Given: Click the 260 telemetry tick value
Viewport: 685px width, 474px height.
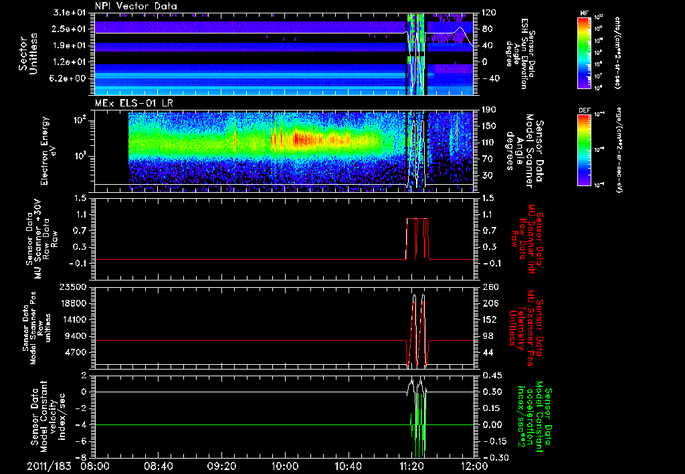Looking at the screenshot, I should (x=489, y=287).
